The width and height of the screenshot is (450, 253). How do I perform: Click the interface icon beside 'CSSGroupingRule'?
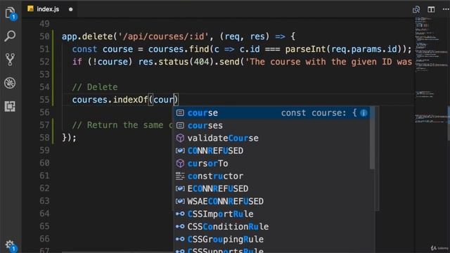[180, 239]
